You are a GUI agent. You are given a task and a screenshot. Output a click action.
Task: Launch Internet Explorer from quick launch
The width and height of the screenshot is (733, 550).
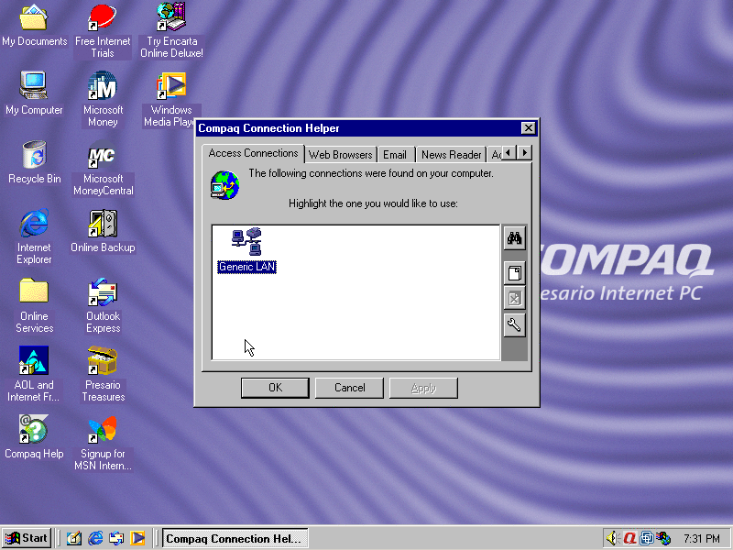95,538
